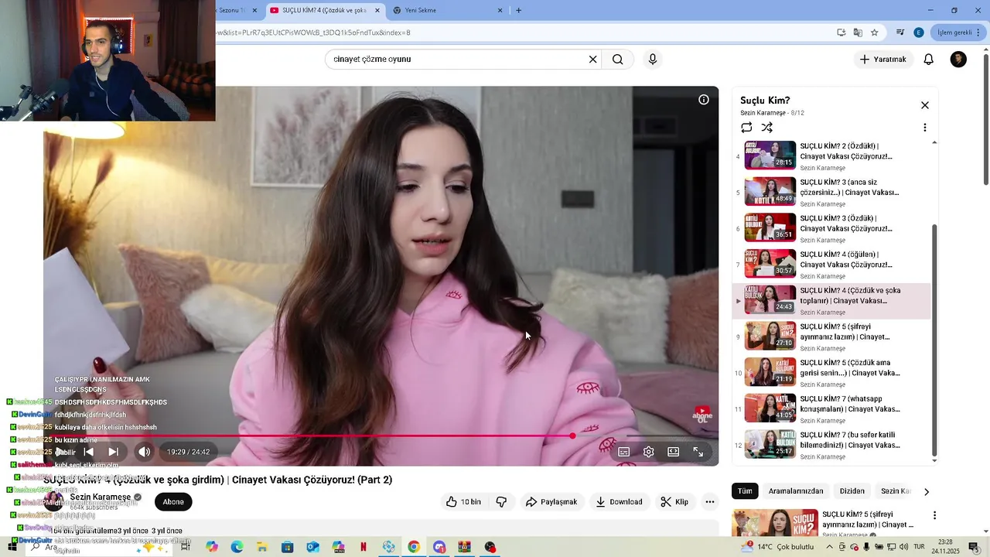Switch to the SUÇLU KİM? 4 browser tab

(325, 10)
